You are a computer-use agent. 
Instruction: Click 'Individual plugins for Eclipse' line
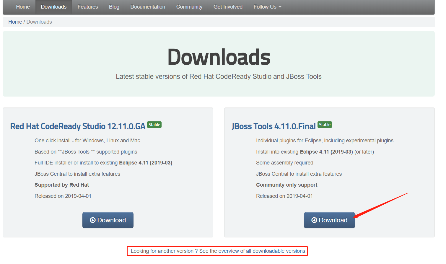tap(325, 141)
